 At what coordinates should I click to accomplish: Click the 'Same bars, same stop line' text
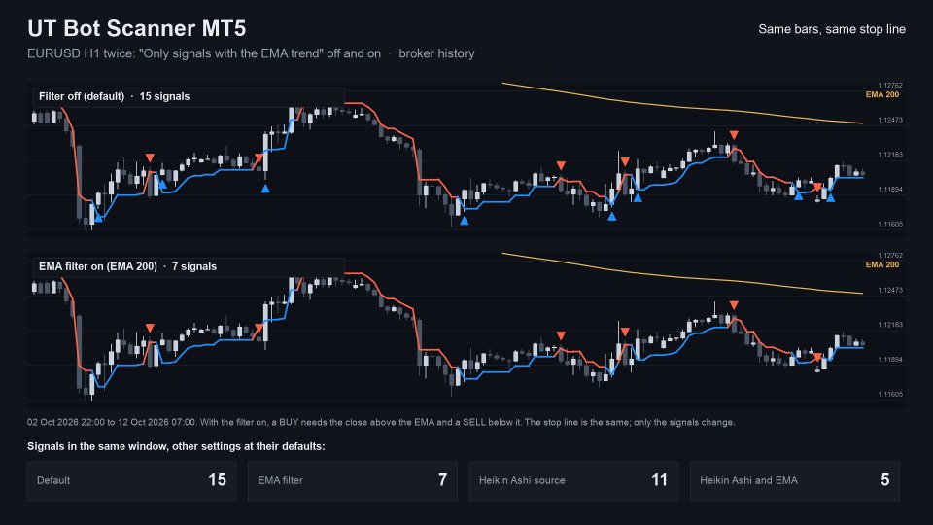tap(832, 29)
